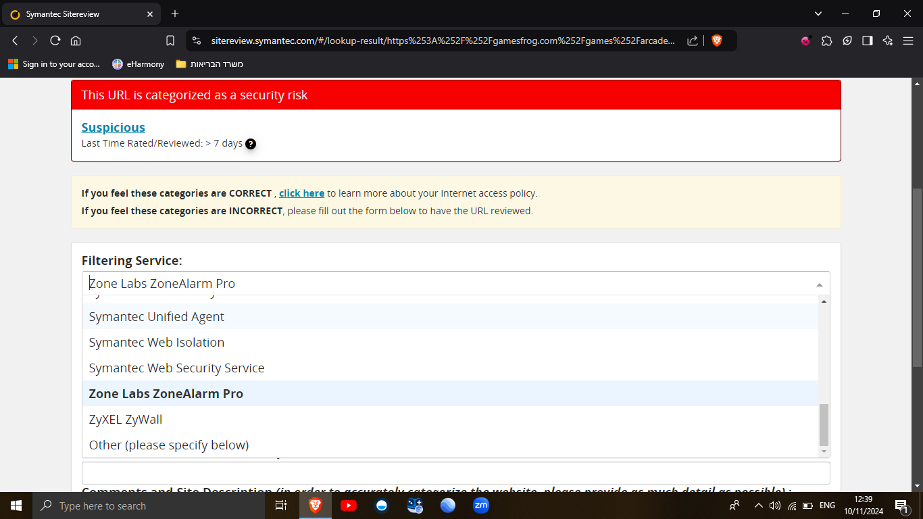Show hidden system tray icons
The height and width of the screenshot is (519, 923).
758,505
